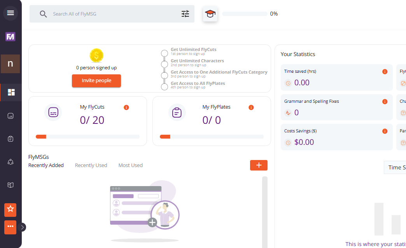Click 'Get Access to All FlyPlates' text
406x248 pixels.
(x=198, y=83)
